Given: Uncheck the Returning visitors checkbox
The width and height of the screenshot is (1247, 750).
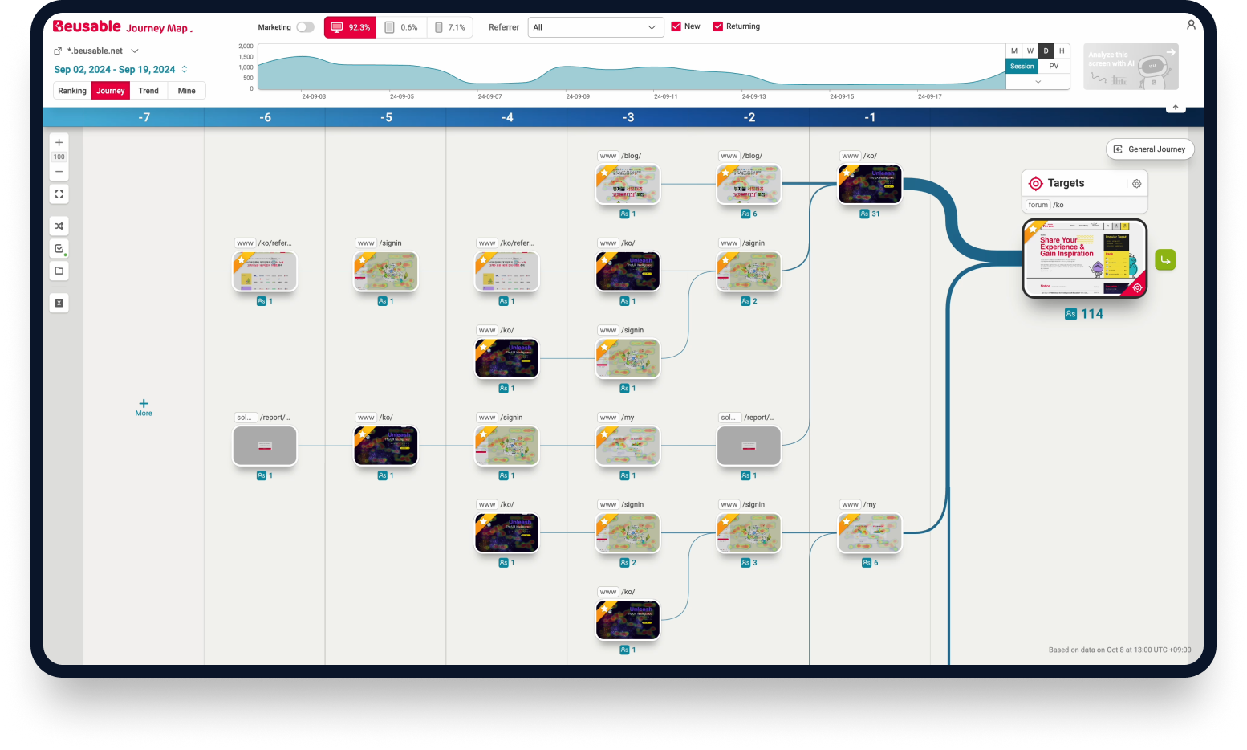Looking at the screenshot, I should [x=717, y=26].
